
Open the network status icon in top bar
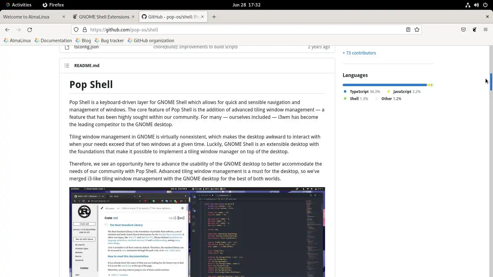[468, 5]
